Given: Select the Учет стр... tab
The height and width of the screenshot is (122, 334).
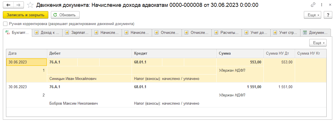Looking at the screenshot, I should pos(285,33).
